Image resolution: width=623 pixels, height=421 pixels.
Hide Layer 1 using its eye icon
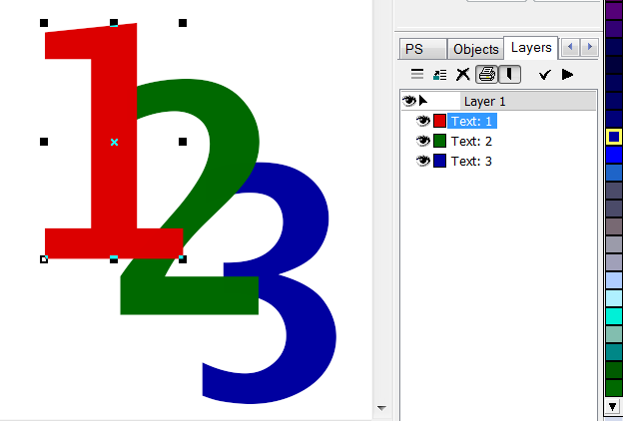pyautogui.click(x=408, y=101)
